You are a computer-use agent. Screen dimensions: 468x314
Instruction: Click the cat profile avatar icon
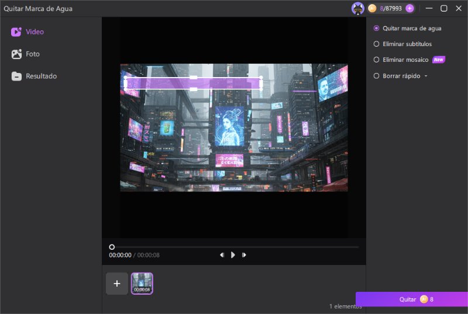(357, 8)
